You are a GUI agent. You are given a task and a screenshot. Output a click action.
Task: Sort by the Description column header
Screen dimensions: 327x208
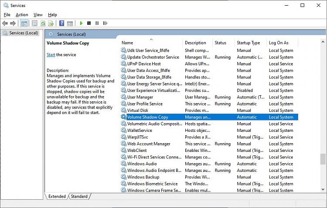198,43
